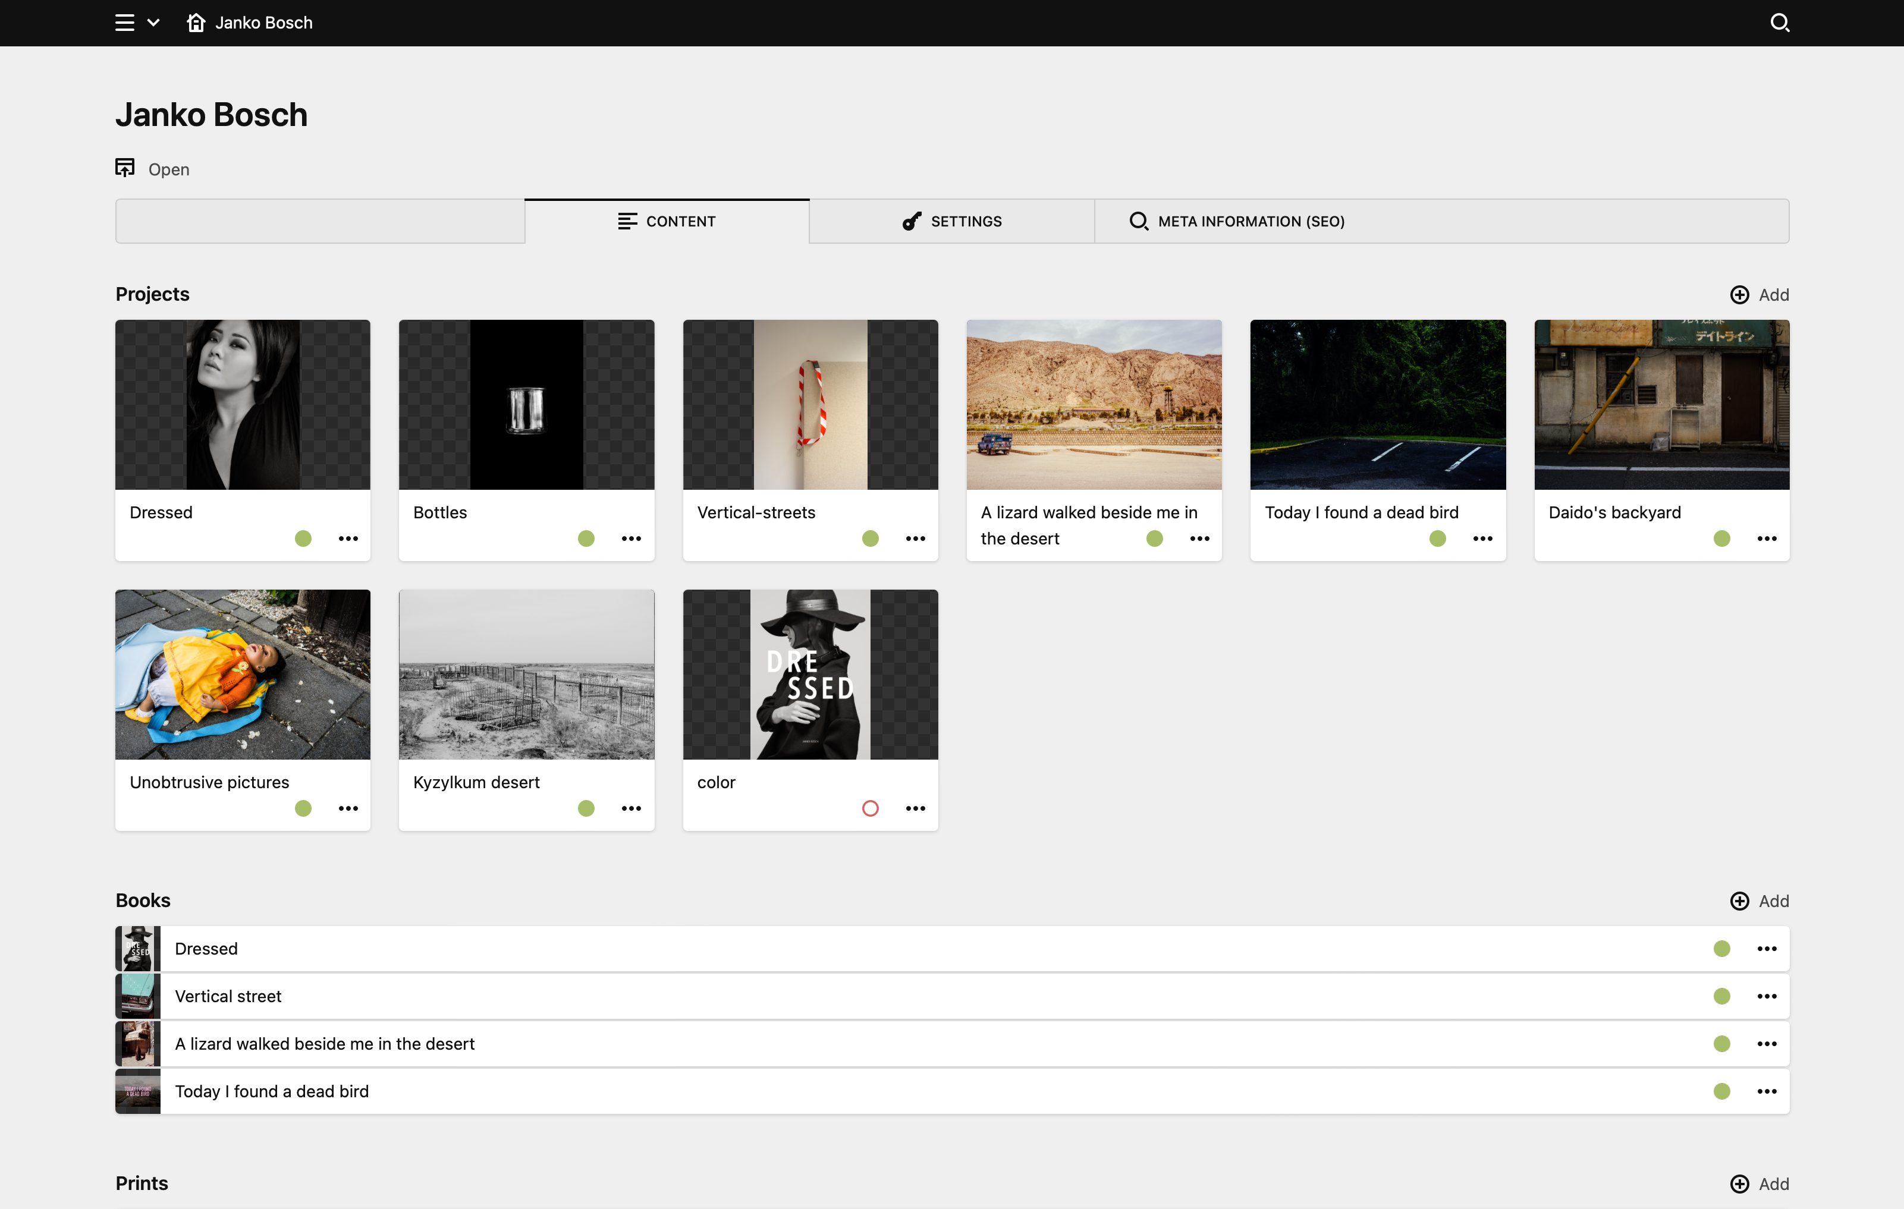Expand the chevron beside the hamburger menu
The image size is (1904, 1209).
(153, 23)
